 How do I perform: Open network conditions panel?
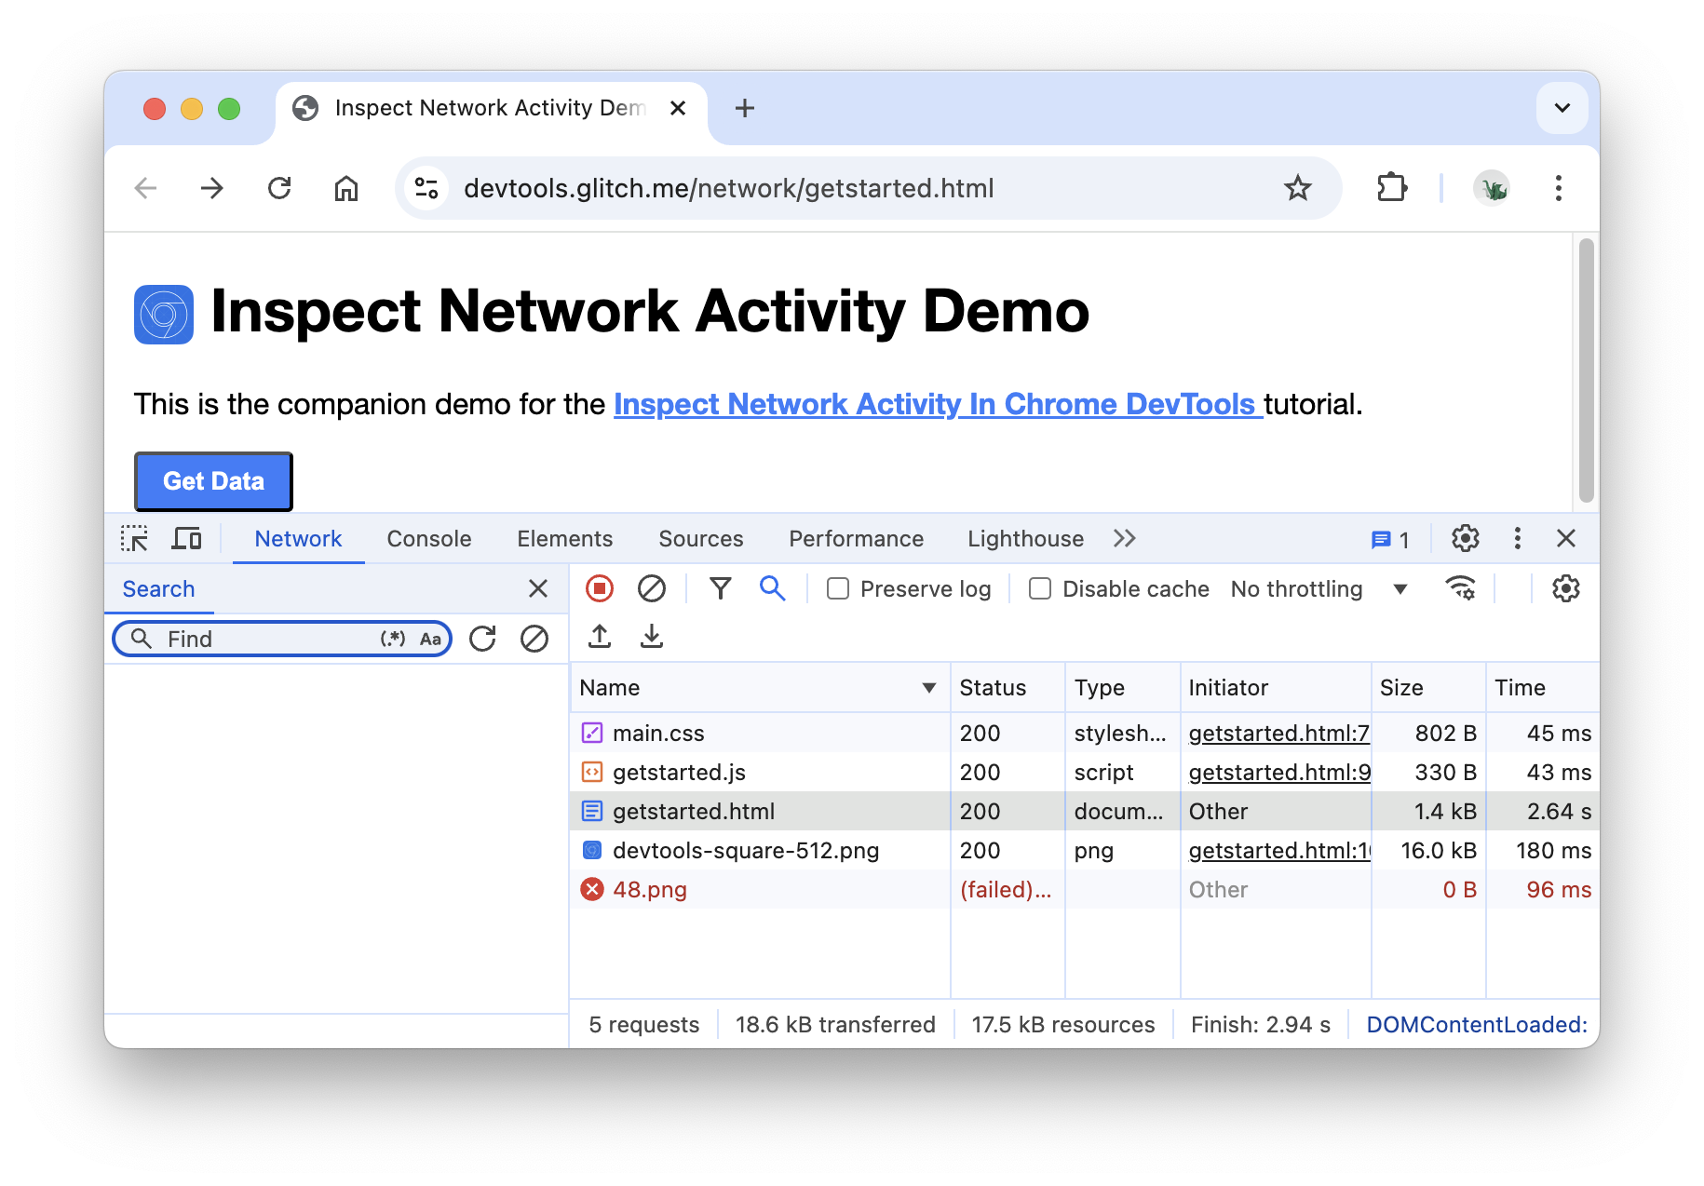point(1460,588)
